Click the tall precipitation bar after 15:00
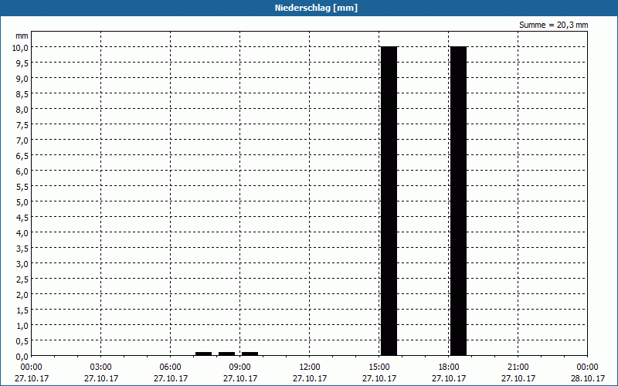This screenshot has height=386, width=618. click(x=389, y=201)
